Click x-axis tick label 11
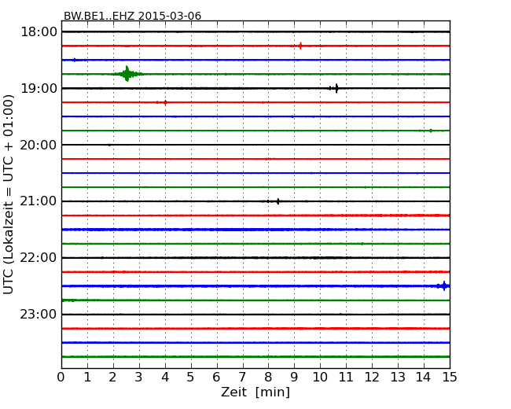The width and height of the screenshot is (511, 409). coord(346,378)
